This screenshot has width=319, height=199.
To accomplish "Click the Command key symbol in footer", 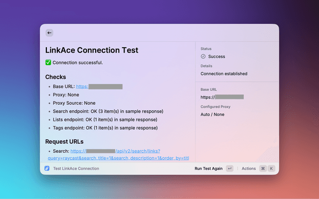I will pyautogui.click(x=263, y=168).
